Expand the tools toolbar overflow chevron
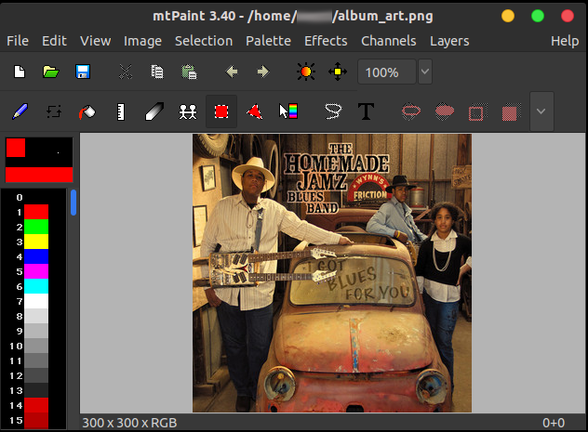This screenshot has height=432, width=588. 541,111
